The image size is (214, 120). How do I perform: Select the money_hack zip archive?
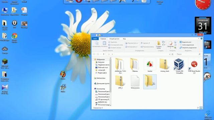[x=165, y=65]
